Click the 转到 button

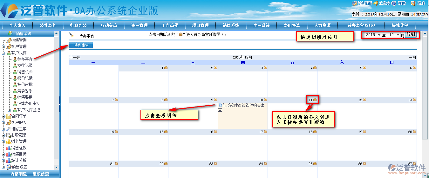click(411, 35)
